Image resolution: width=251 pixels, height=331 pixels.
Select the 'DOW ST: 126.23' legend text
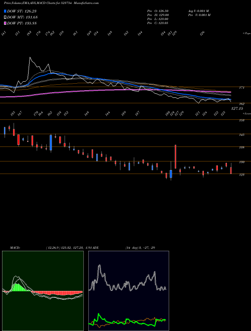[22, 11]
